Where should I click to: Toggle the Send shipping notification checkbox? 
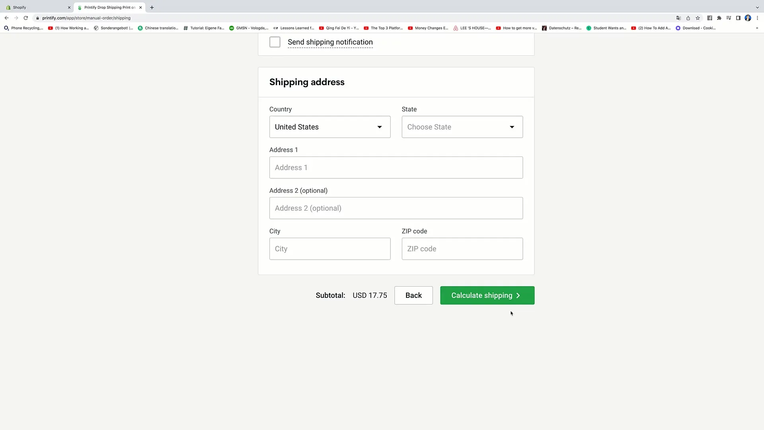pos(275,42)
